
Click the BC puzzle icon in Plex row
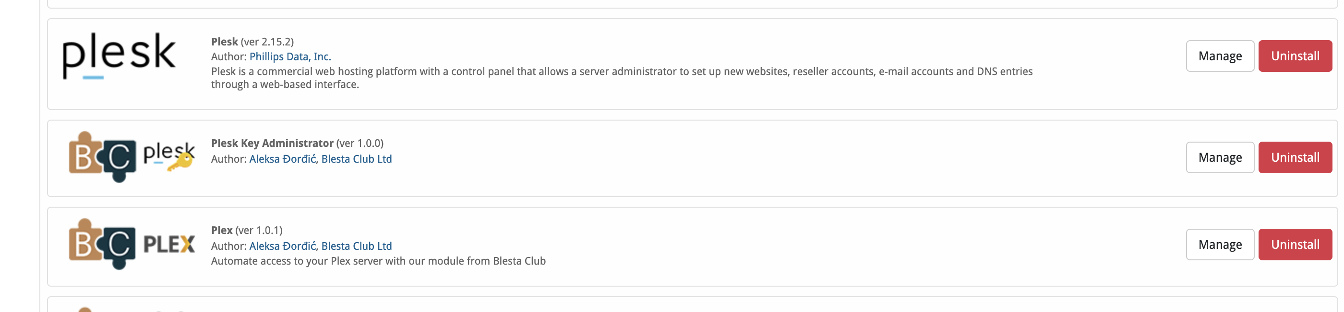point(102,244)
